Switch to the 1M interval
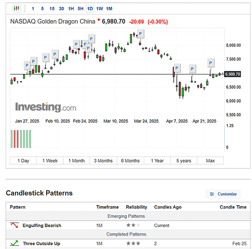252x249 pixels. pyautogui.click(x=109, y=8)
